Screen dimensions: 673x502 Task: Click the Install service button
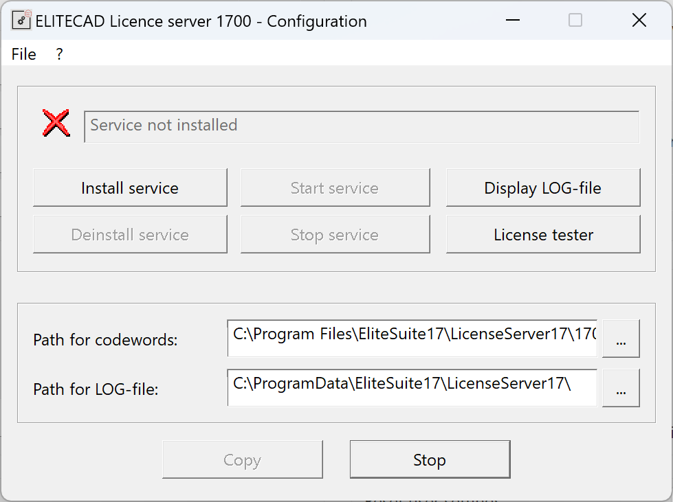pos(130,187)
